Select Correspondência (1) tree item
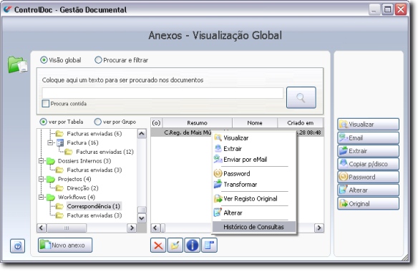The image size is (418, 272). (94, 206)
